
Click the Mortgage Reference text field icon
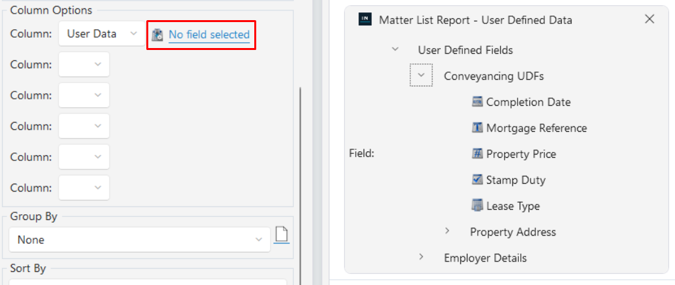click(477, 128)
